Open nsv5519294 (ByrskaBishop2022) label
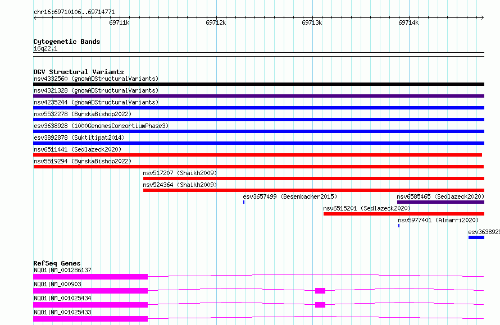The width and height of the screenshot is (500, 325). pos(83,161)
